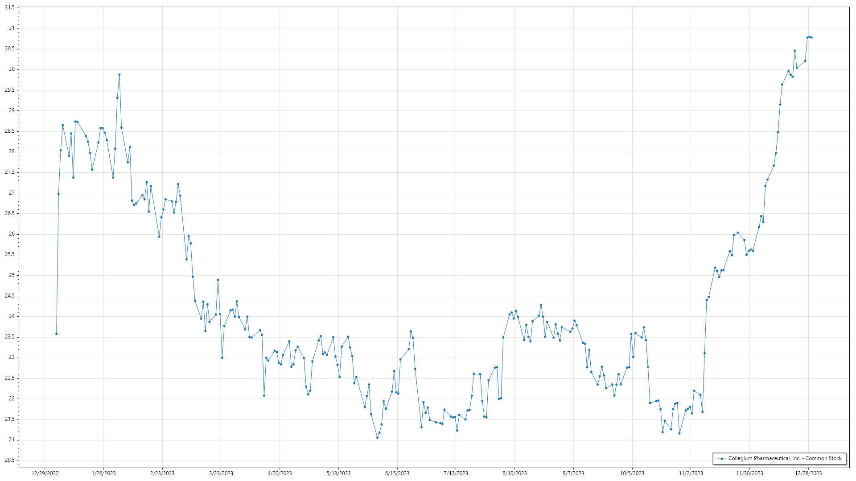Click the Collegium Pharmaceutical legend label
The image size is (856, 481).
[785, 458]
